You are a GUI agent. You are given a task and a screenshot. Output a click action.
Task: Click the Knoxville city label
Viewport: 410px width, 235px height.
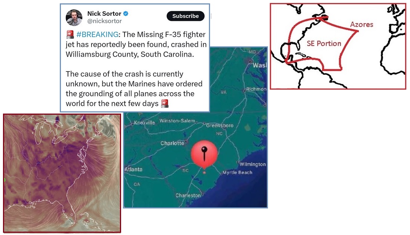click(144, 123)
